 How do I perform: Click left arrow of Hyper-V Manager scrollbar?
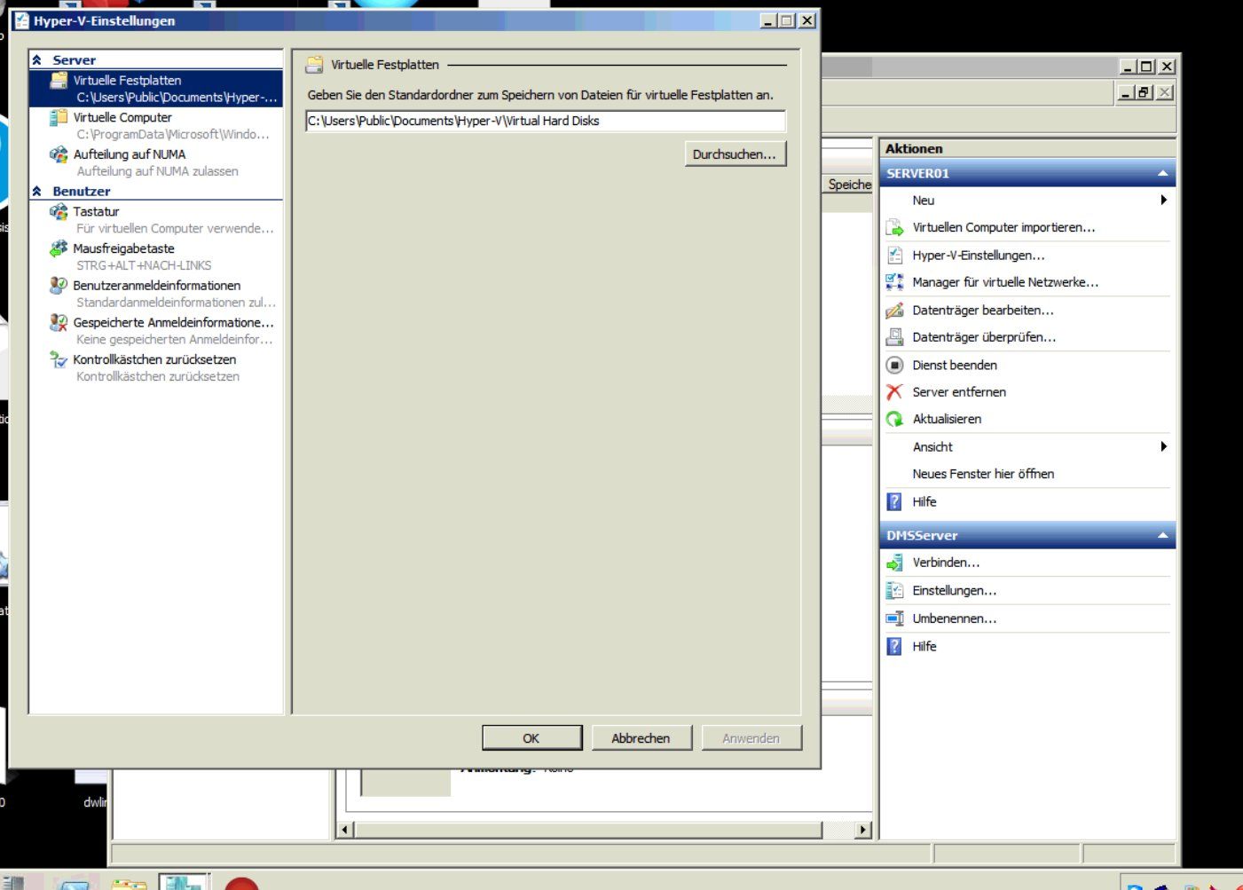(x=346, y=830)
